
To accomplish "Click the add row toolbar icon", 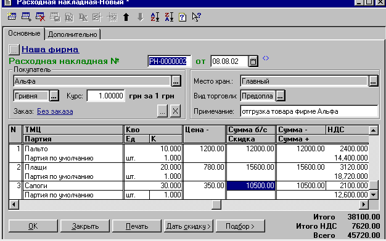I will 26,17.
